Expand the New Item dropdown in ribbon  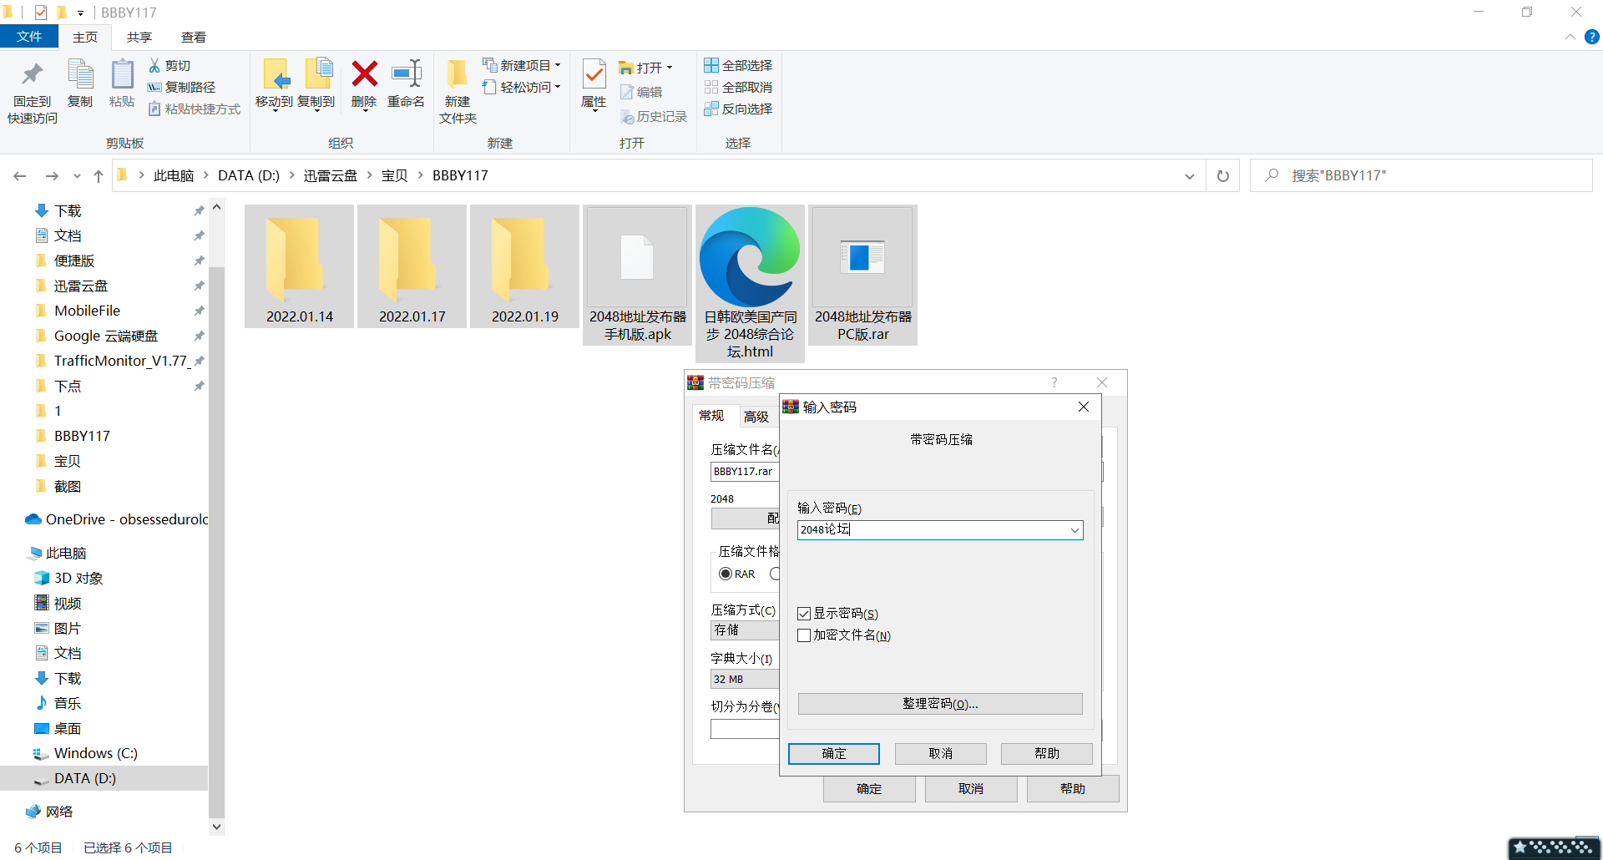[557, 65]
